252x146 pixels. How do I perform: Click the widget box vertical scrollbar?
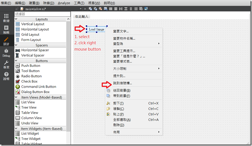click(68, 76)
